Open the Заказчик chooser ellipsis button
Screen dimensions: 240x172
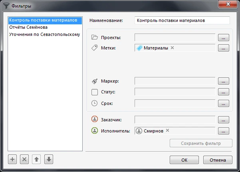click(x=224, y=120)
